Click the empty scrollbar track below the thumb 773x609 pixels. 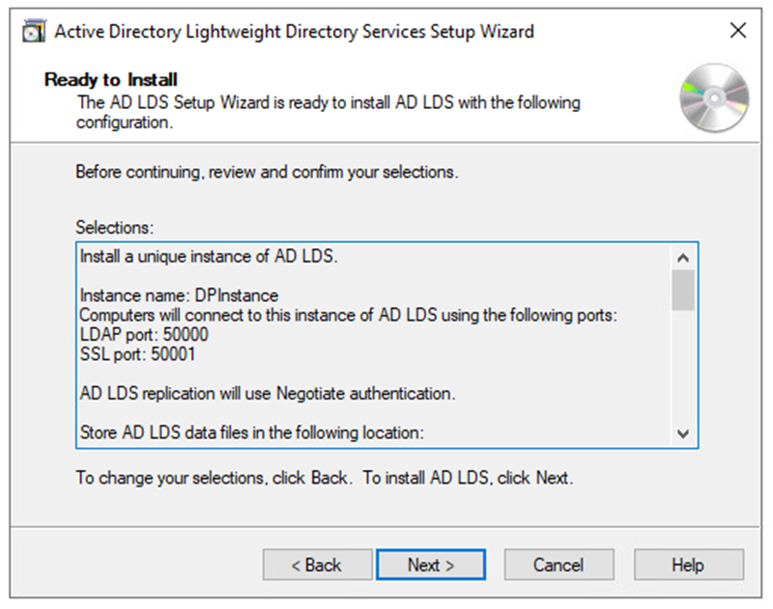click(x=683, y=367)
